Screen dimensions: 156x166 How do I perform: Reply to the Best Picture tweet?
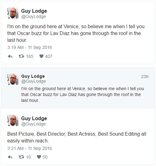pos(10,157)
